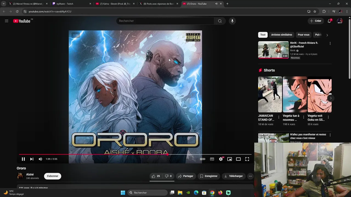Click the progress bar scrubber dot
Image resolution: width=351 pixels, height=197 pixels.
(168, 155)
